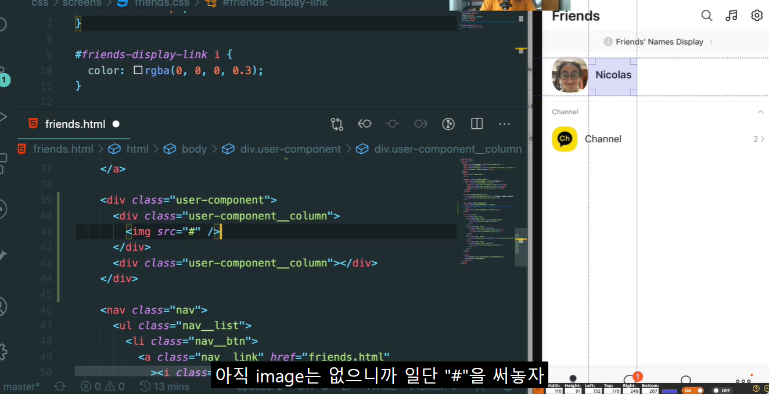Open the body breadcrumb dropdown
Screen dimensions: 769x394
(193, 149)
